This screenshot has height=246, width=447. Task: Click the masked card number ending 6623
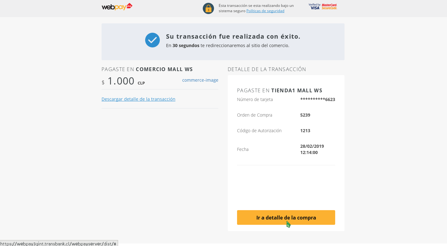tap(317, 99)
